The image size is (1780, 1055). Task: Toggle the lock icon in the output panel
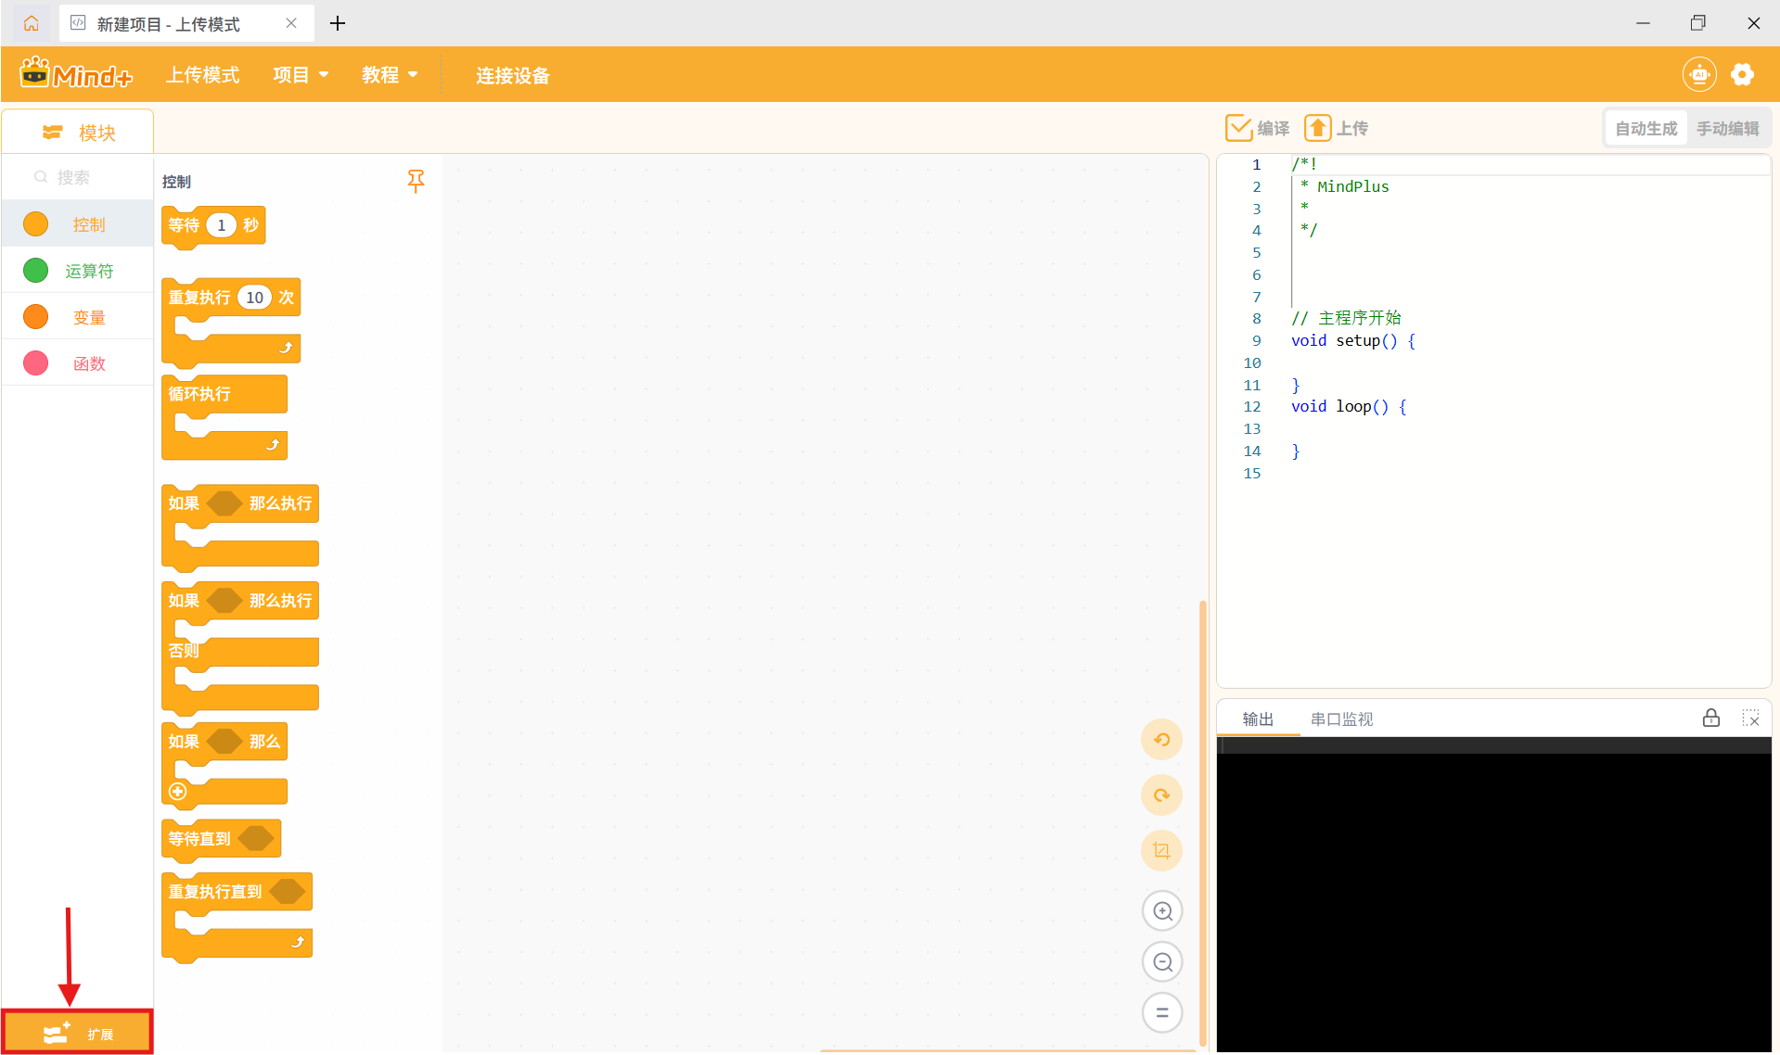click(x=1711, y=718)
